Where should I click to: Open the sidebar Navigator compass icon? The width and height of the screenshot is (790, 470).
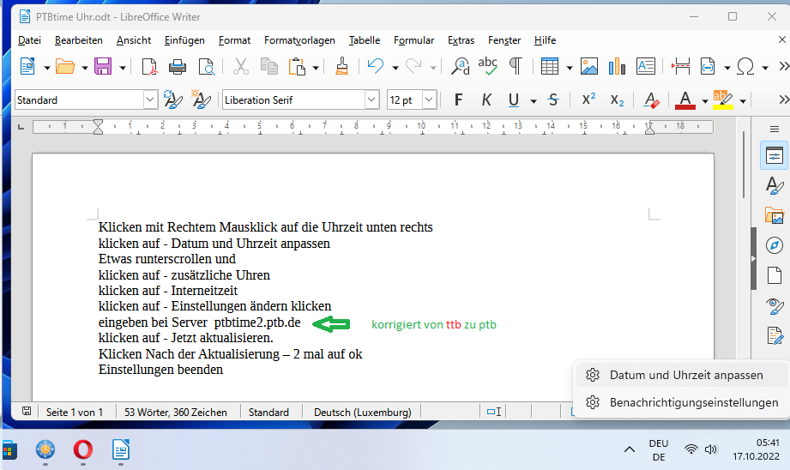pos(774,246)
